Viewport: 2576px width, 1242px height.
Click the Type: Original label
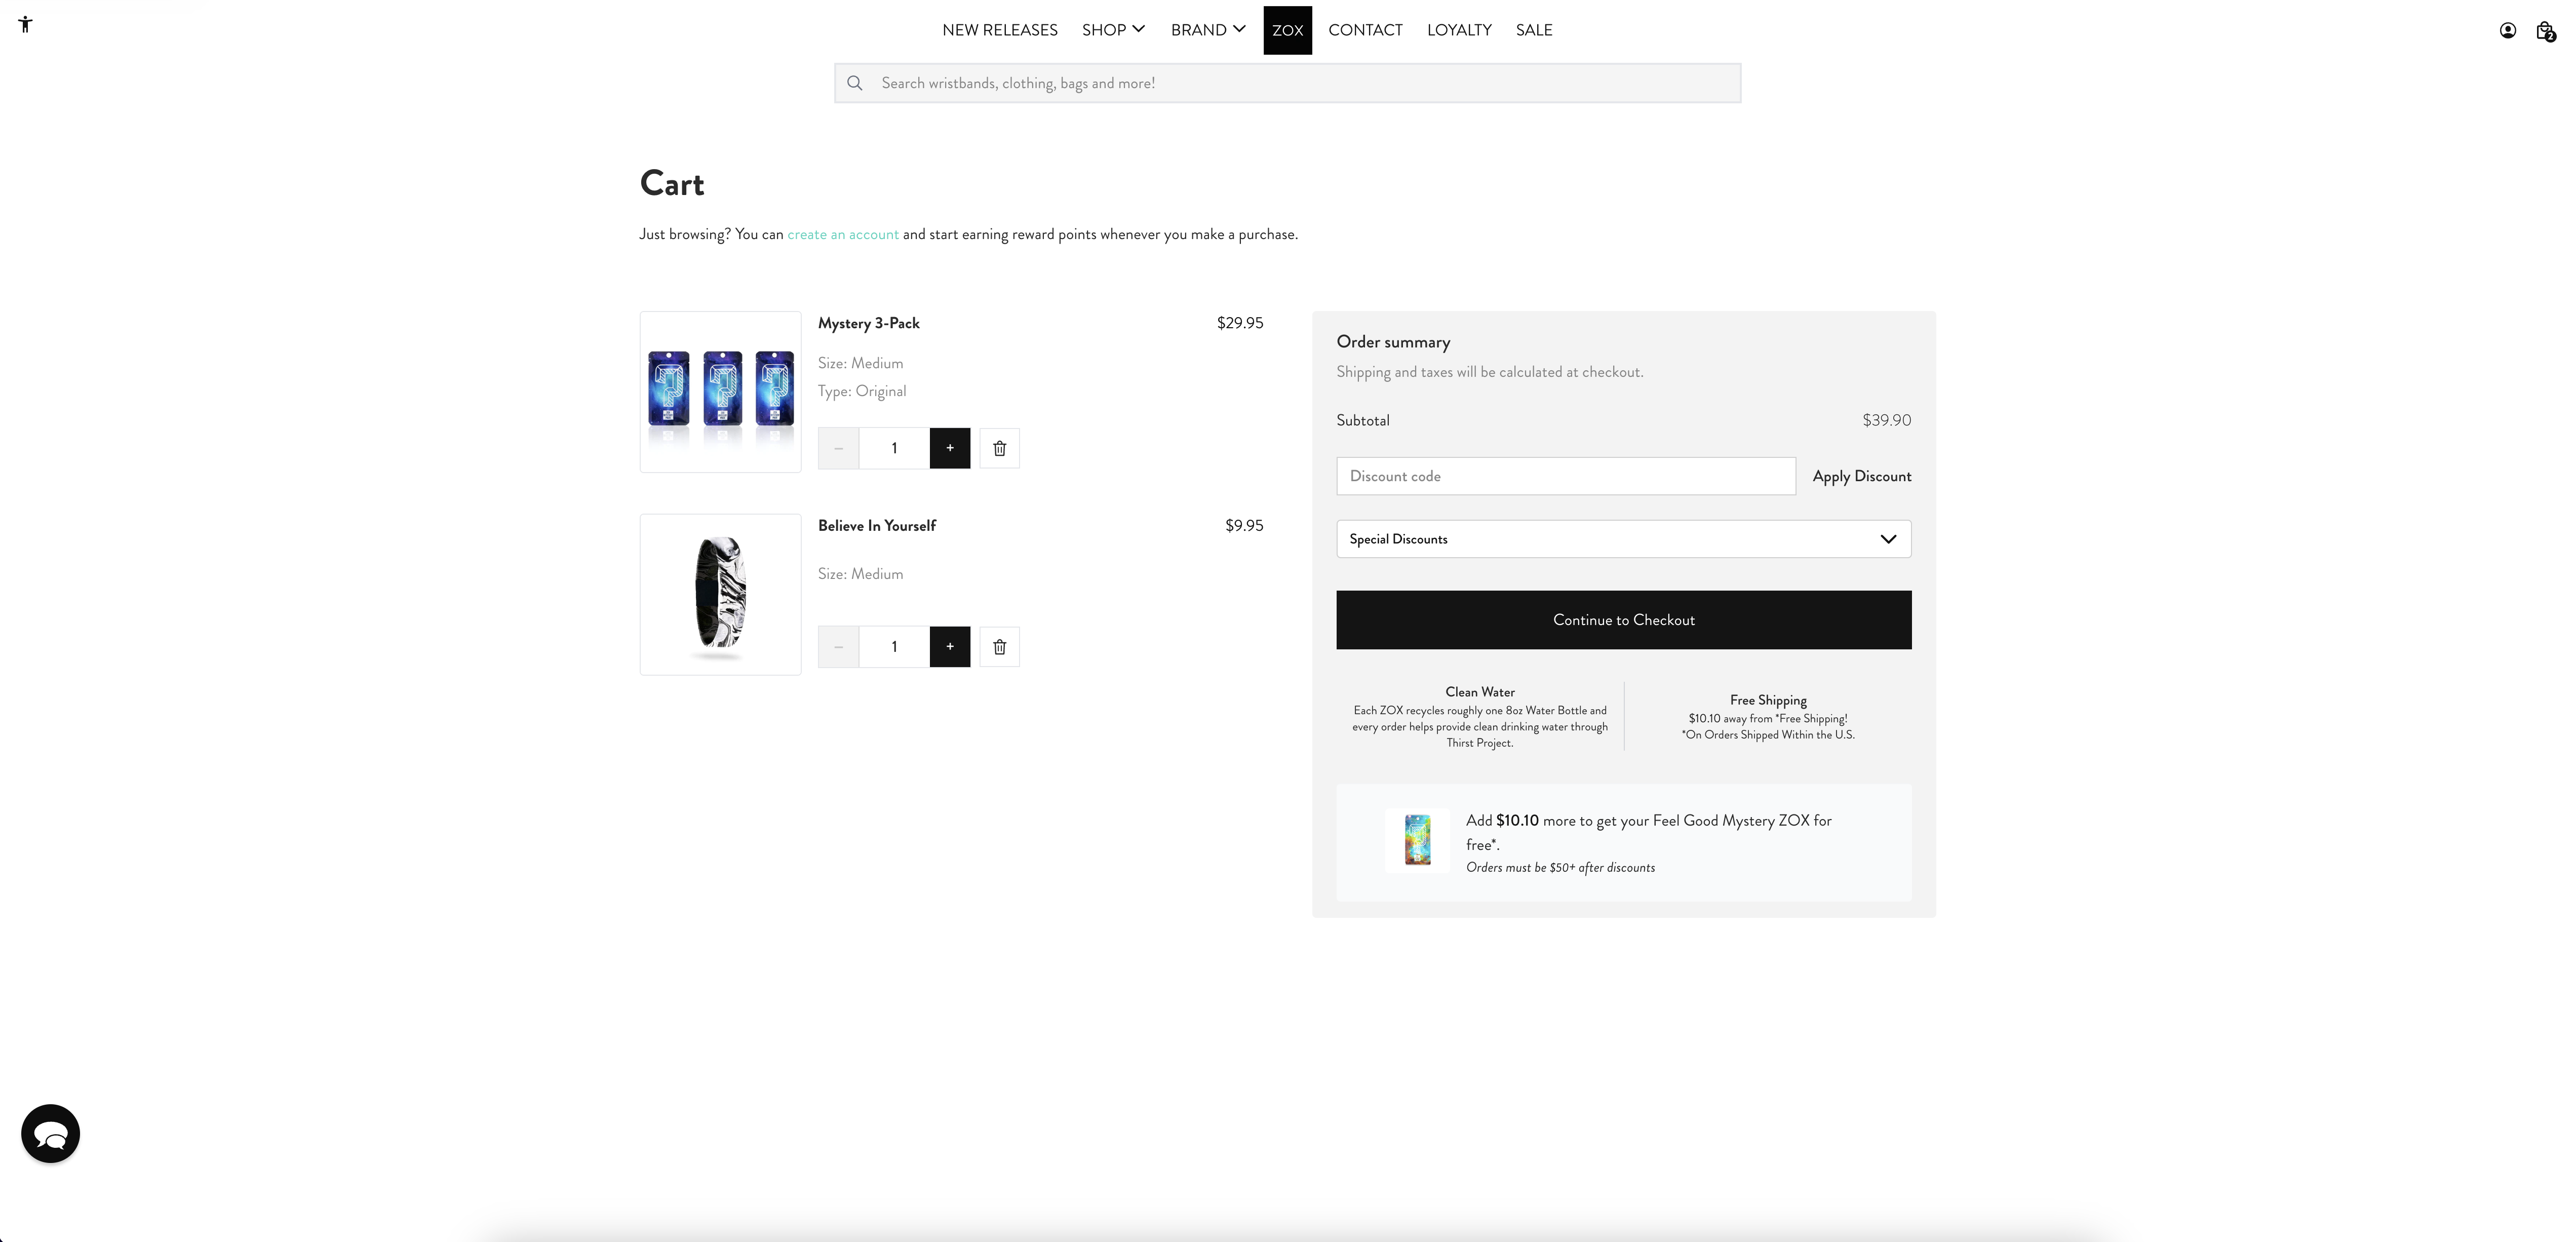862,391
